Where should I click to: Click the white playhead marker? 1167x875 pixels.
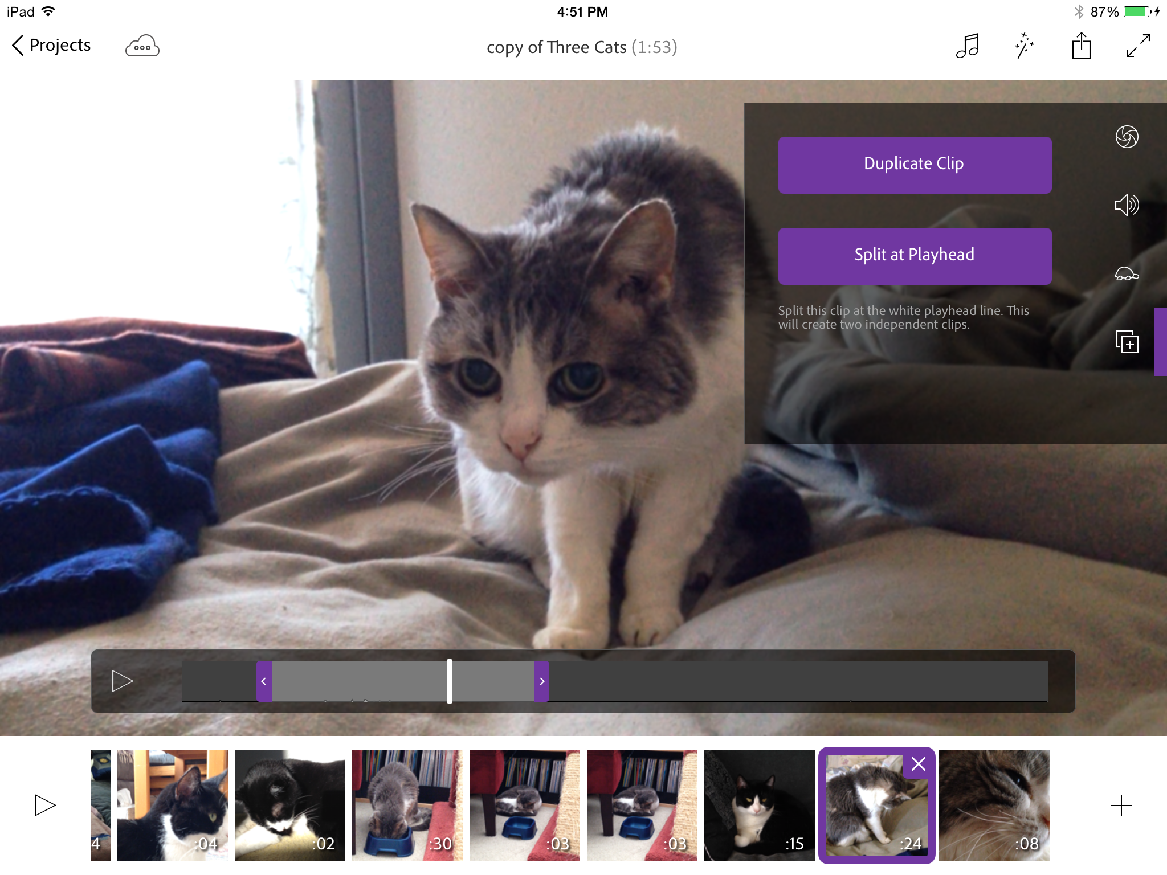(450, 681)
